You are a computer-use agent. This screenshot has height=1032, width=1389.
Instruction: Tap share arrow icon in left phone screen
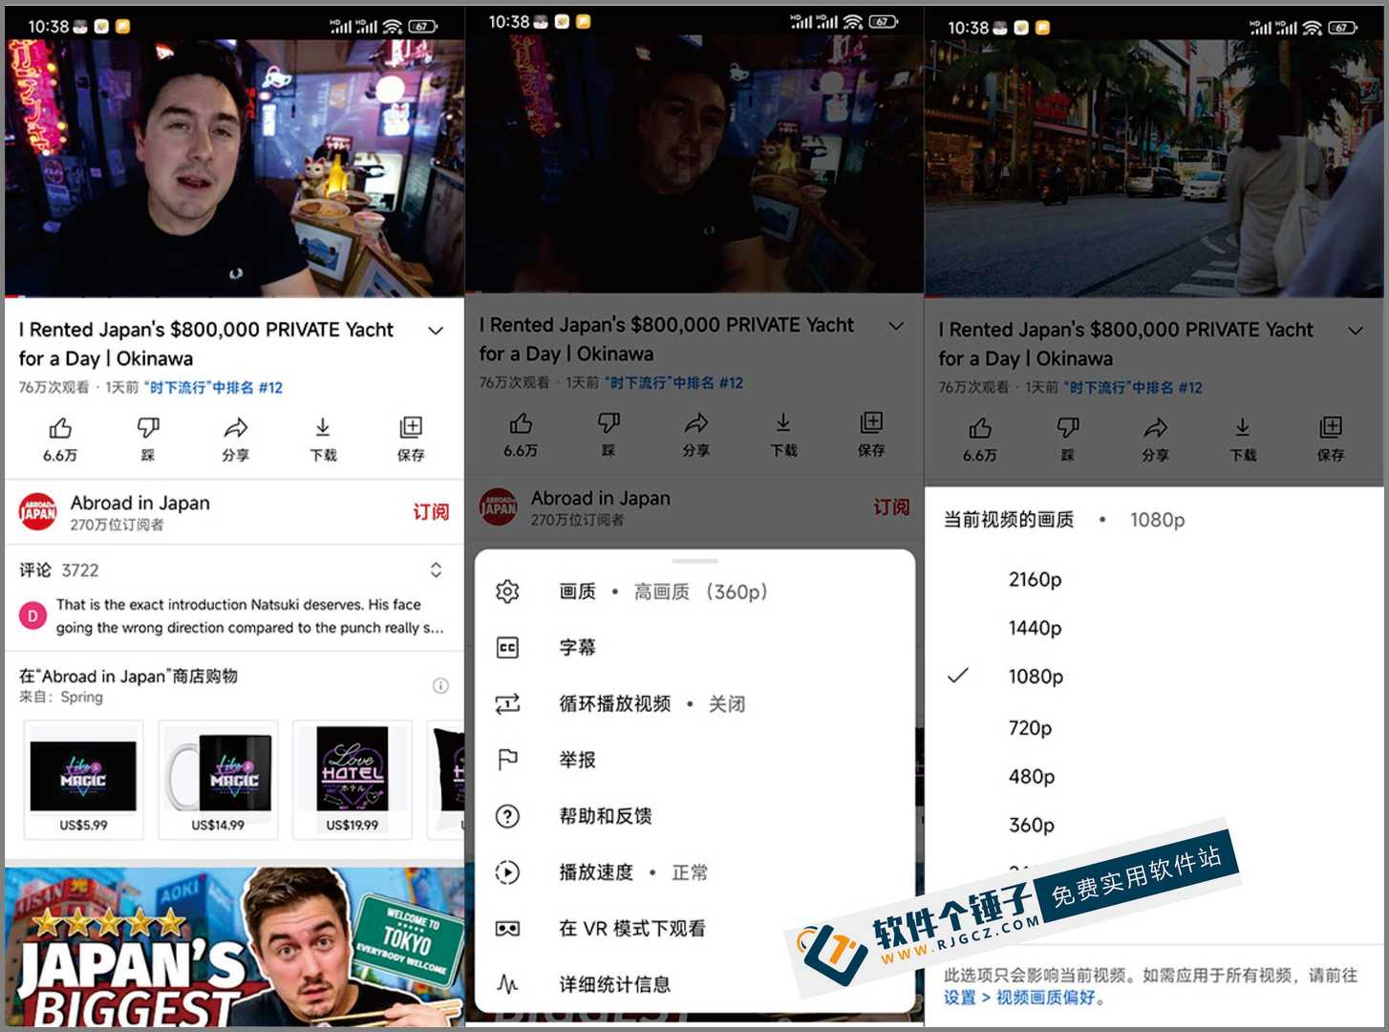236,428
